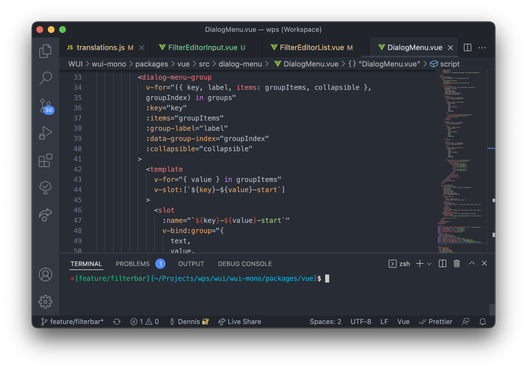
Task: Maximize panel with the chevron-up icon
Action: pyautogui.click(x=472, y=263)
